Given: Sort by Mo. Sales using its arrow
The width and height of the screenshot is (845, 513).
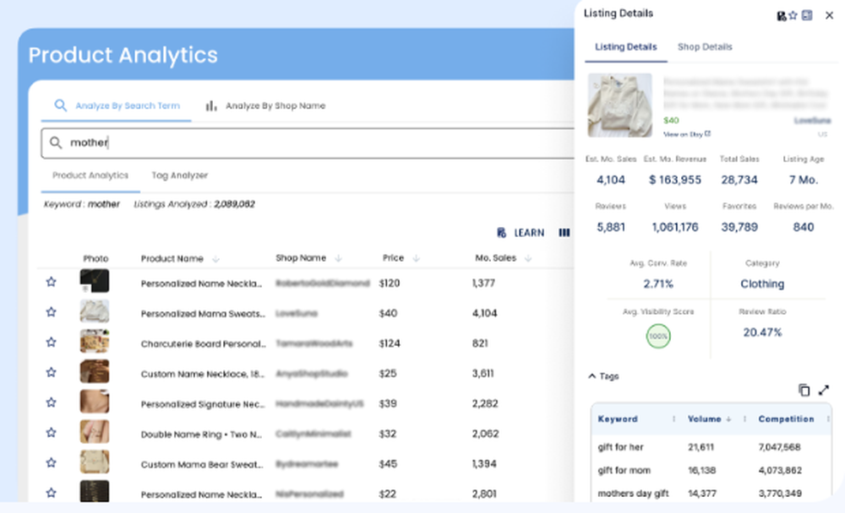Looking at the screenshot, I should 528,258.
